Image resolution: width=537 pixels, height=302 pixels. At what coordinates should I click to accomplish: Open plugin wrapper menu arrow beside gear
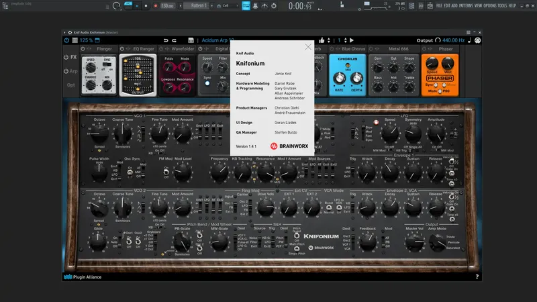pyautogui.click(x=64, y=32)
